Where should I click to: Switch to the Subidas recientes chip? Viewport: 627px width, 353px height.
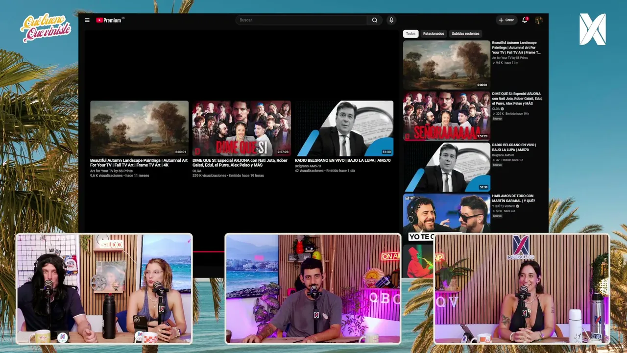(x=465, y=34)
